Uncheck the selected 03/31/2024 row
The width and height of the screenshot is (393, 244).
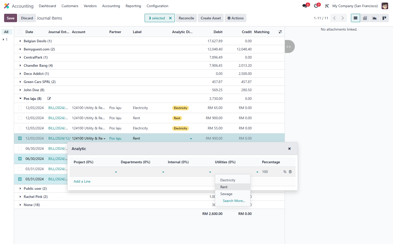[20, 179]
